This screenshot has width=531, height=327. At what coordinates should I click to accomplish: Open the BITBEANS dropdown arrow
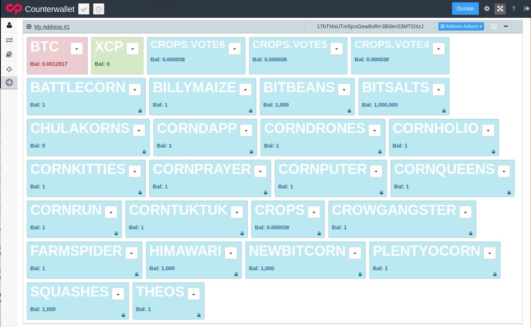click(344, 90)
